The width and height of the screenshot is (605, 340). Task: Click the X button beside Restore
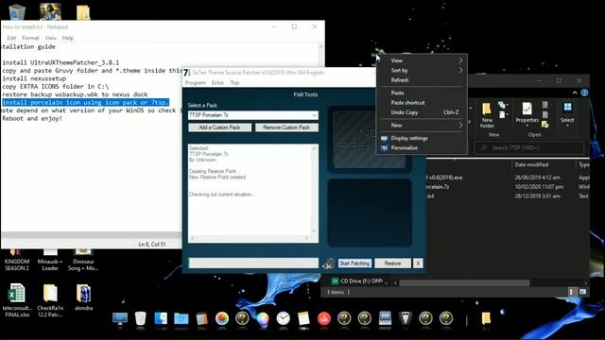coord(418,263)
